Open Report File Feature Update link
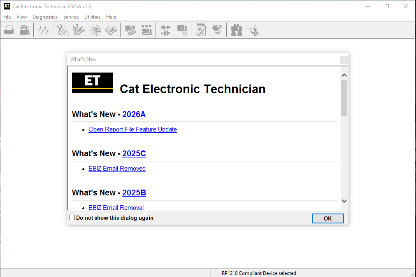This screenshot has width=416, height=277. point(132,129)
